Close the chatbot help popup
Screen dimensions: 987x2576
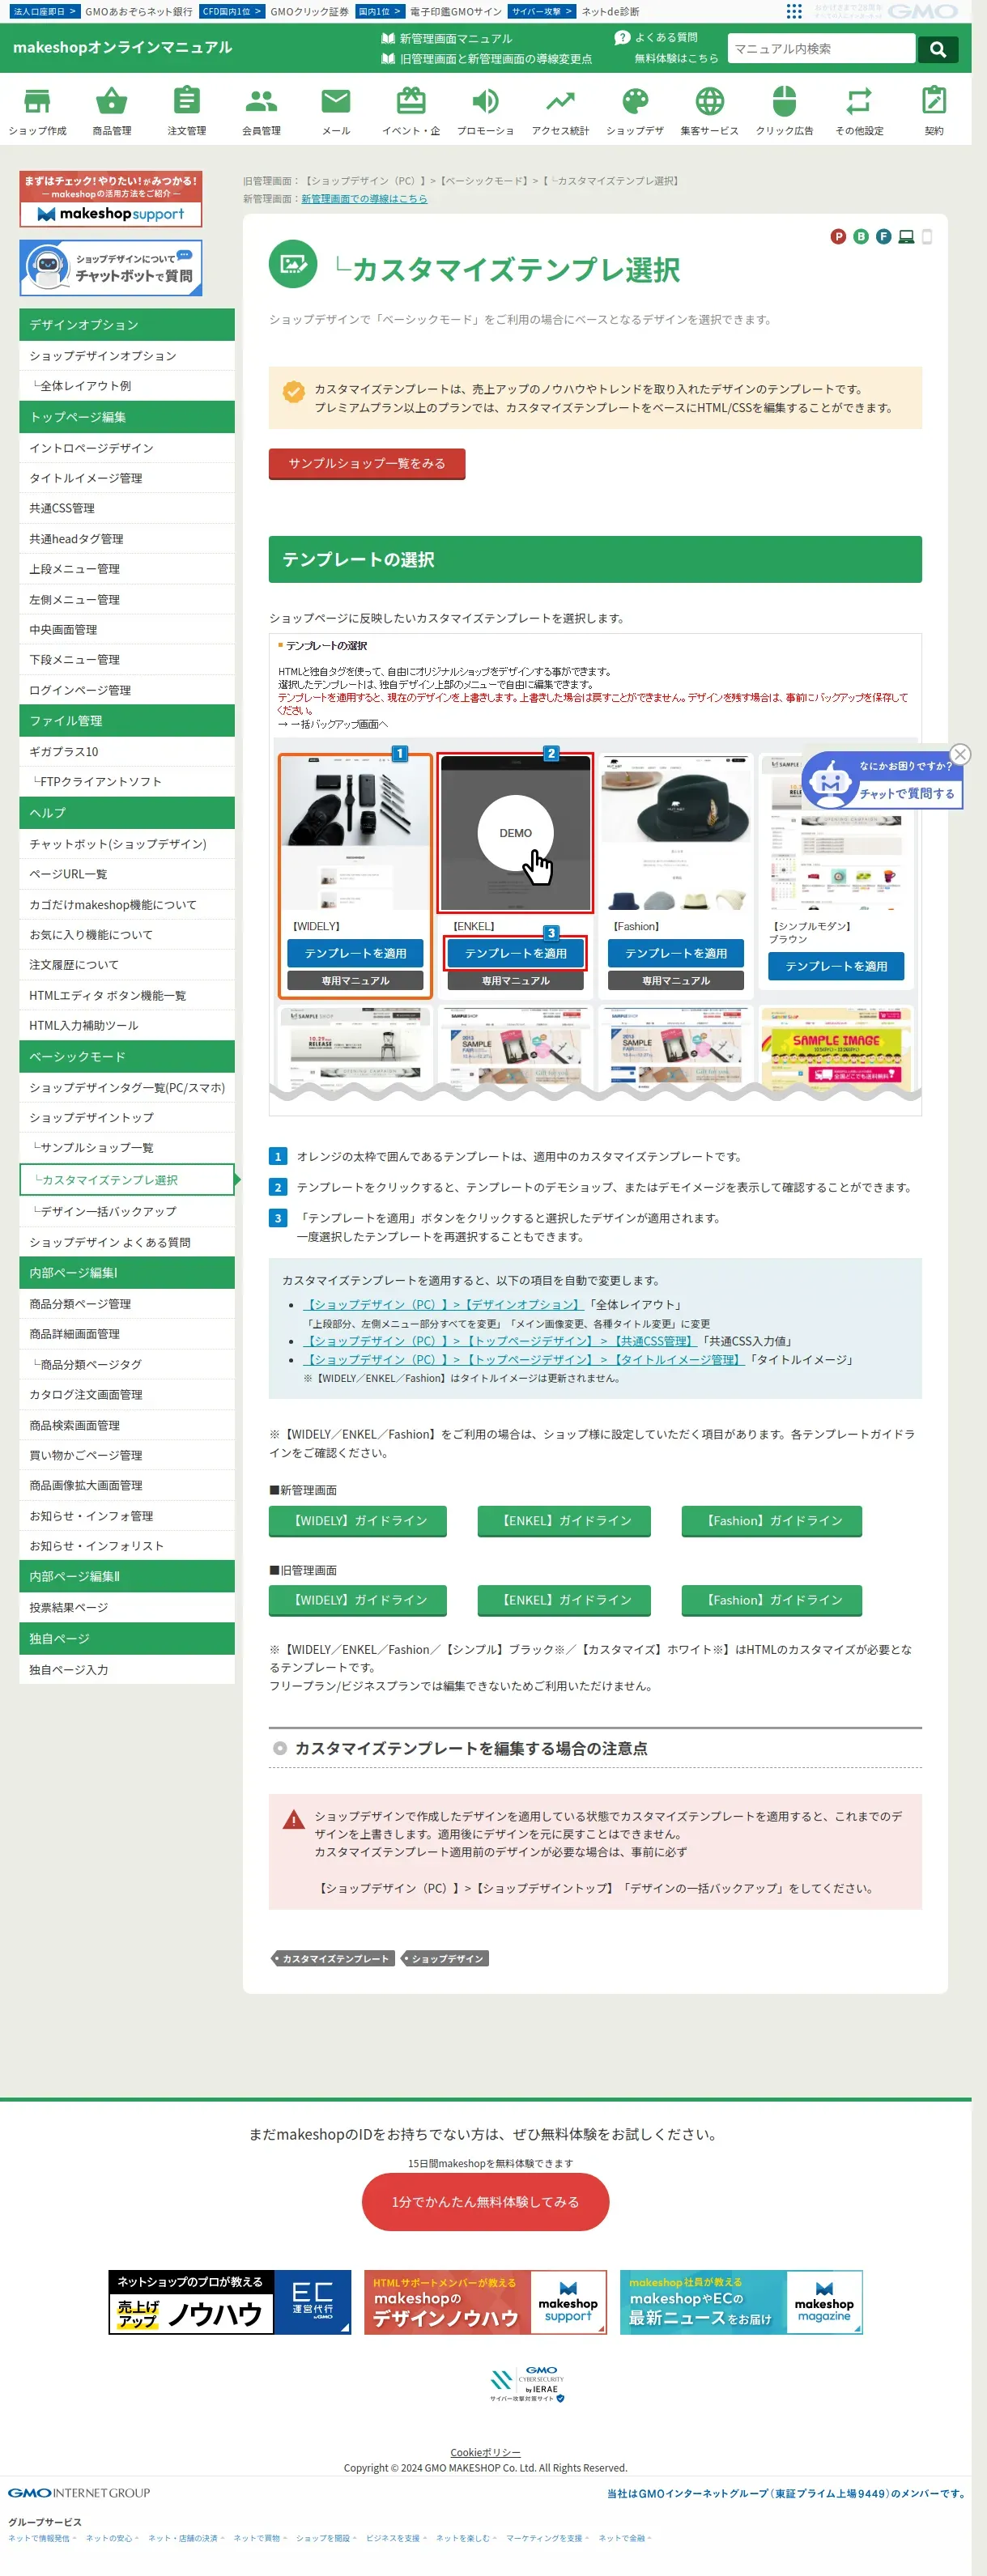click(x=960, y=754)
